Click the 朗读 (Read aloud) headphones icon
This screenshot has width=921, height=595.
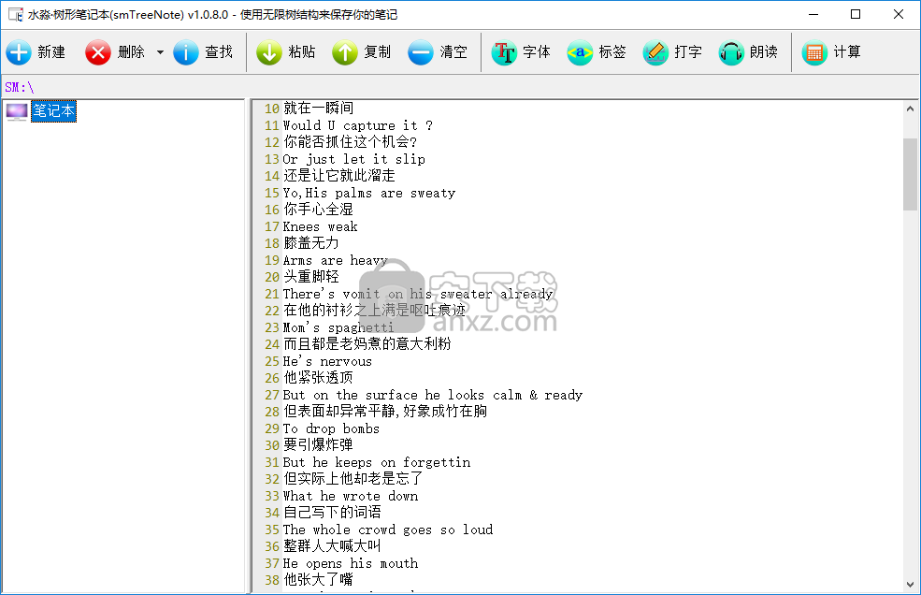tap(731, 52)
